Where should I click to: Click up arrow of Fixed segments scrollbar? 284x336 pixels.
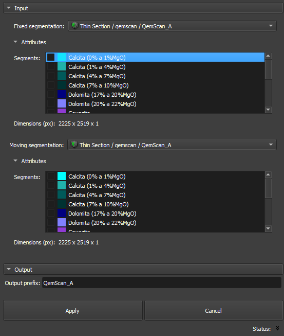pyautogui.click(x=268, y=56)
